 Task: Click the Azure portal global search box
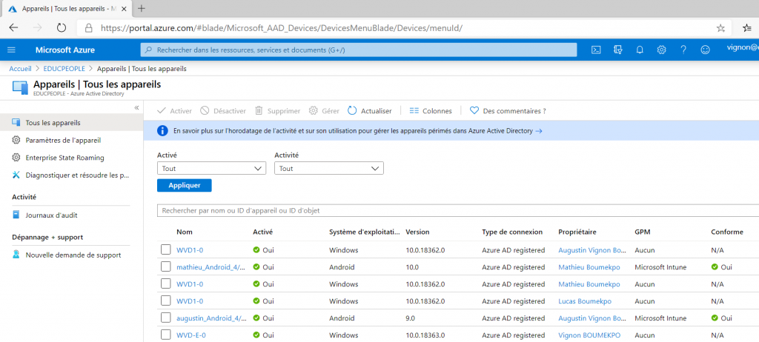pos(359,50)
